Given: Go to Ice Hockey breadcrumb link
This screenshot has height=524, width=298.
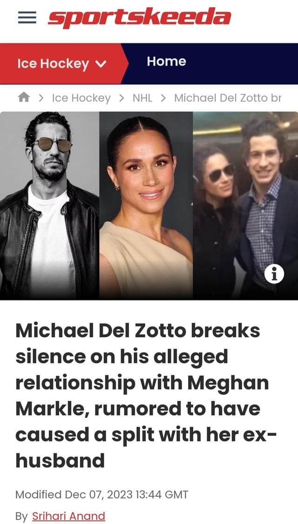Looking at the screenshot, I should pos(81,98).
